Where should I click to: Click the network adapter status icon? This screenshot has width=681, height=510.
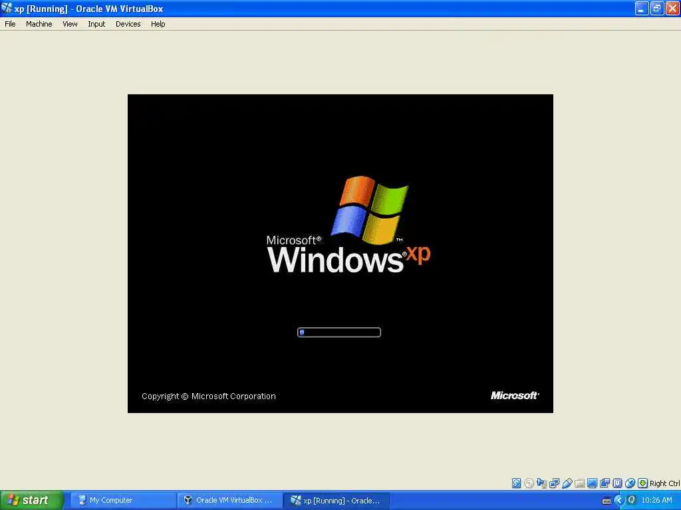[554, 483]
